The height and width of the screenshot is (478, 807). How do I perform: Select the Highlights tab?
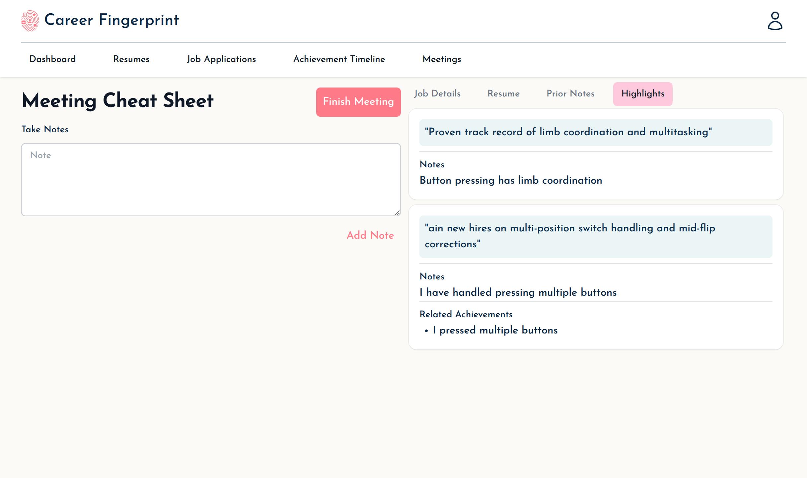[x=642, y=94]
